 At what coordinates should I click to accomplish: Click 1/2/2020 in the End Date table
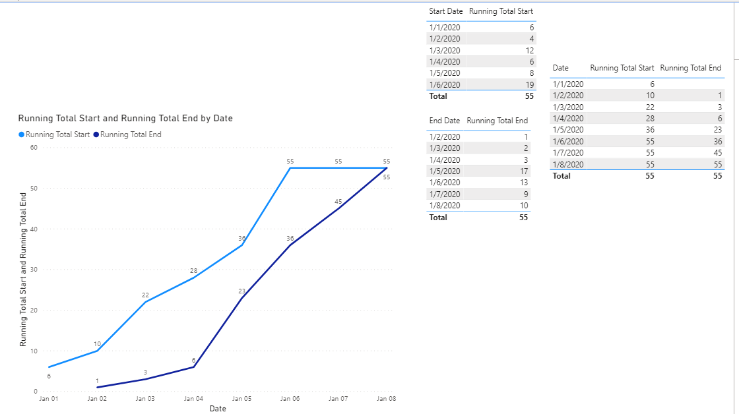pyautogui.click(x=445, y=136)
